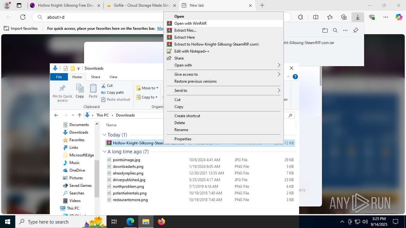
Task: Click Firefox icon on taskbar
Action: [x=161, y=222]
